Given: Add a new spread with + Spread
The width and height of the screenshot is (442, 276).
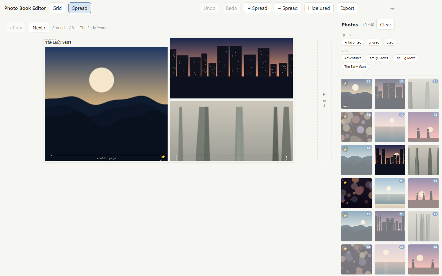Looking at the screenshot, I should [x=257, y=8].
